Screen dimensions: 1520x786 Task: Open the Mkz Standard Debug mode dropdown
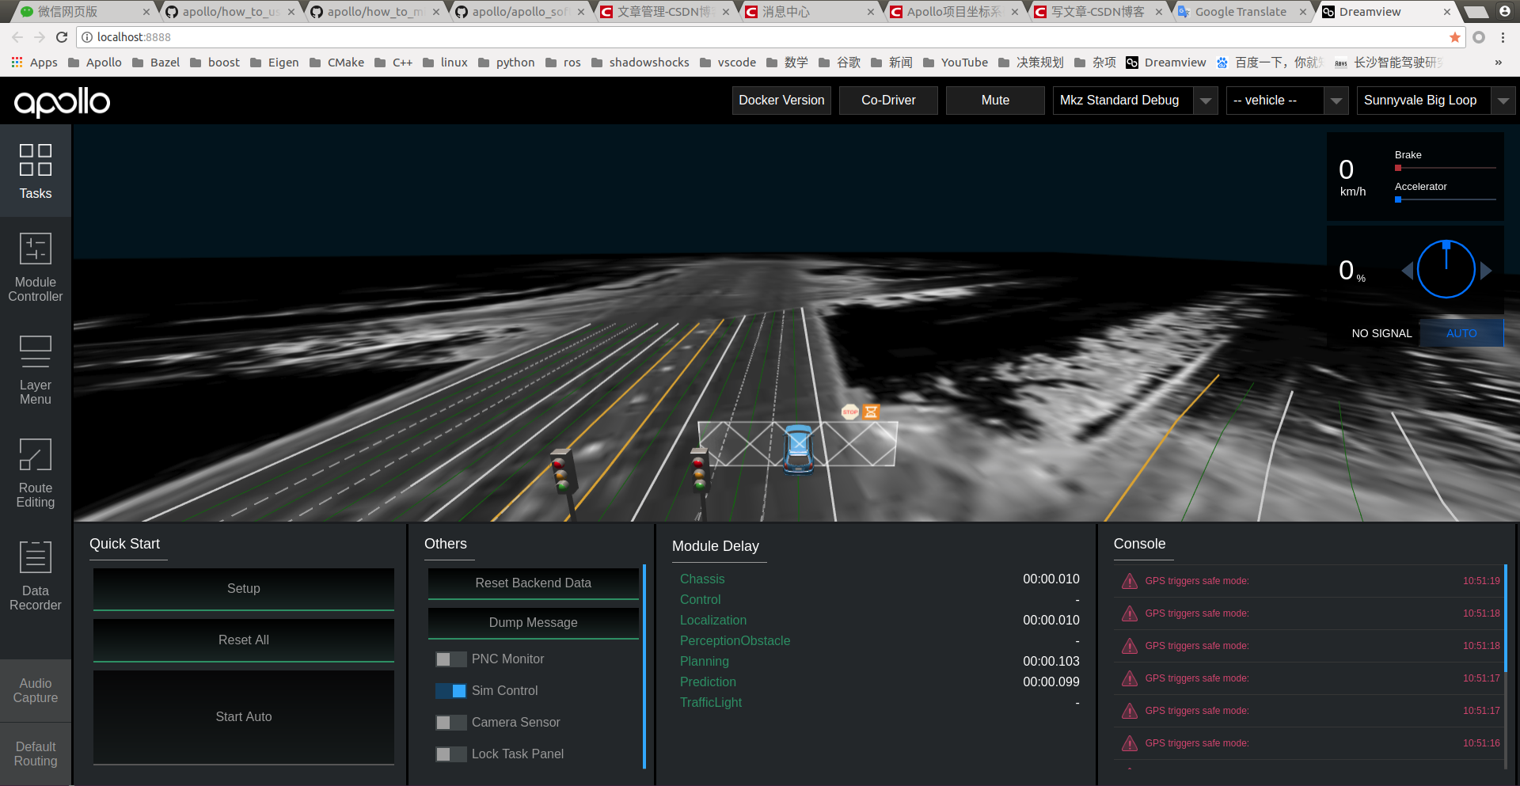tap(1204, 101)
